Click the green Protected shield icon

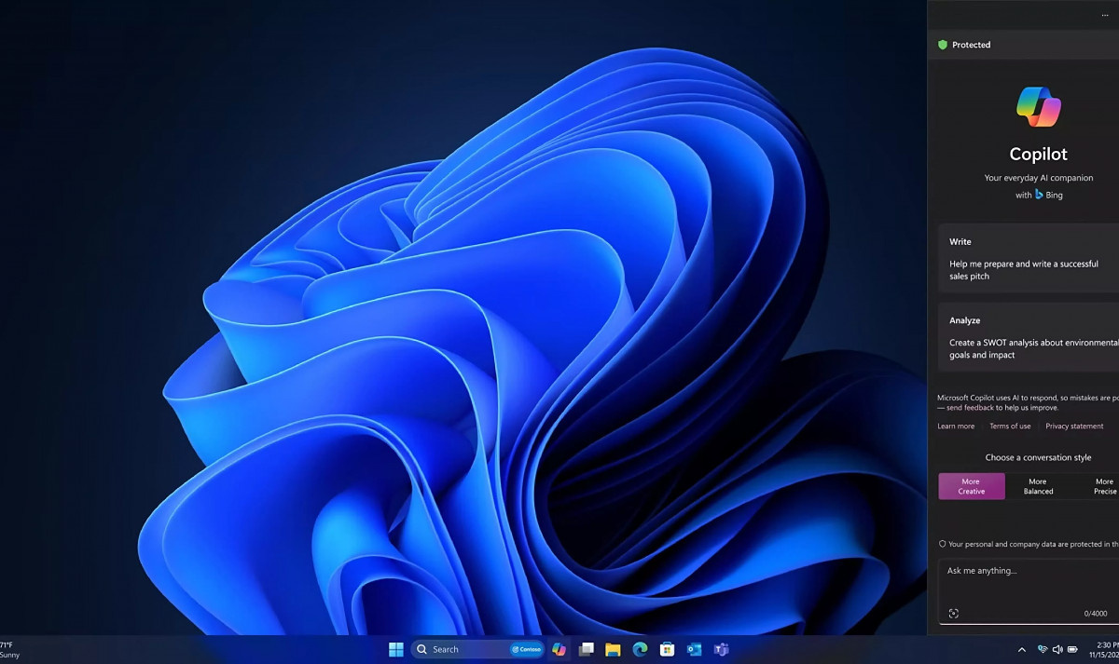[943, 45]
